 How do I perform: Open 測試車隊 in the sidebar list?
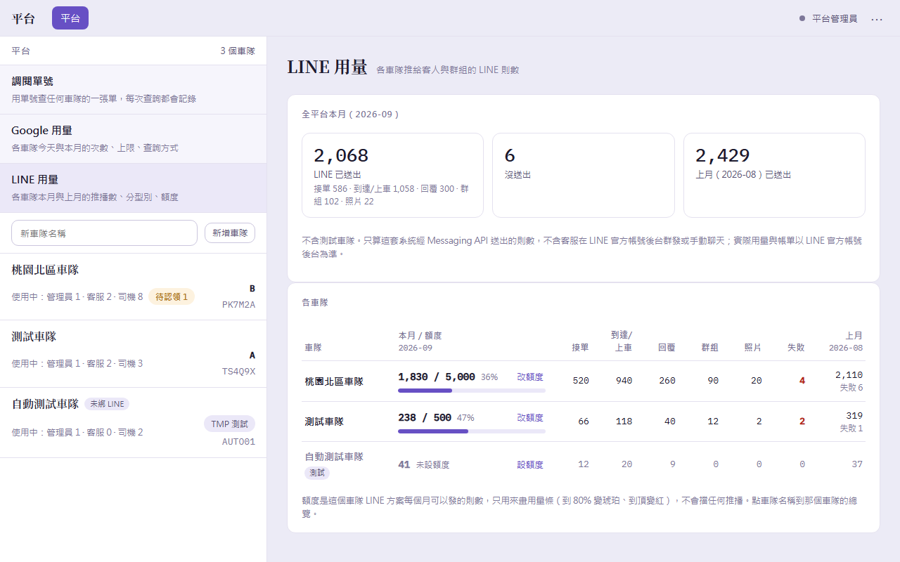coord(134,353)
